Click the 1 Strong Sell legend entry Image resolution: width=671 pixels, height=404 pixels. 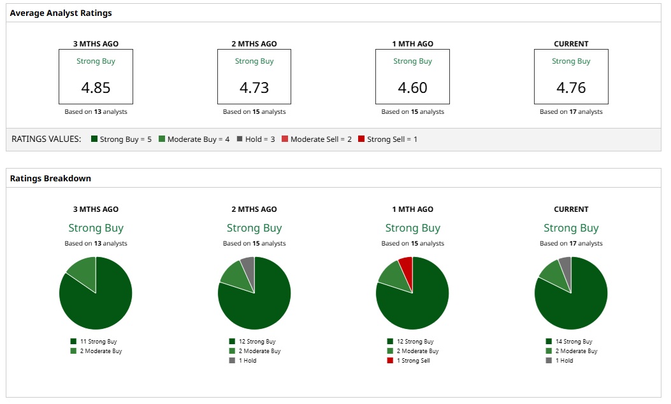408,361
